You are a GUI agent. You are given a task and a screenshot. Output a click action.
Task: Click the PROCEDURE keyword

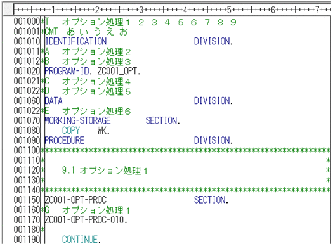65,141
